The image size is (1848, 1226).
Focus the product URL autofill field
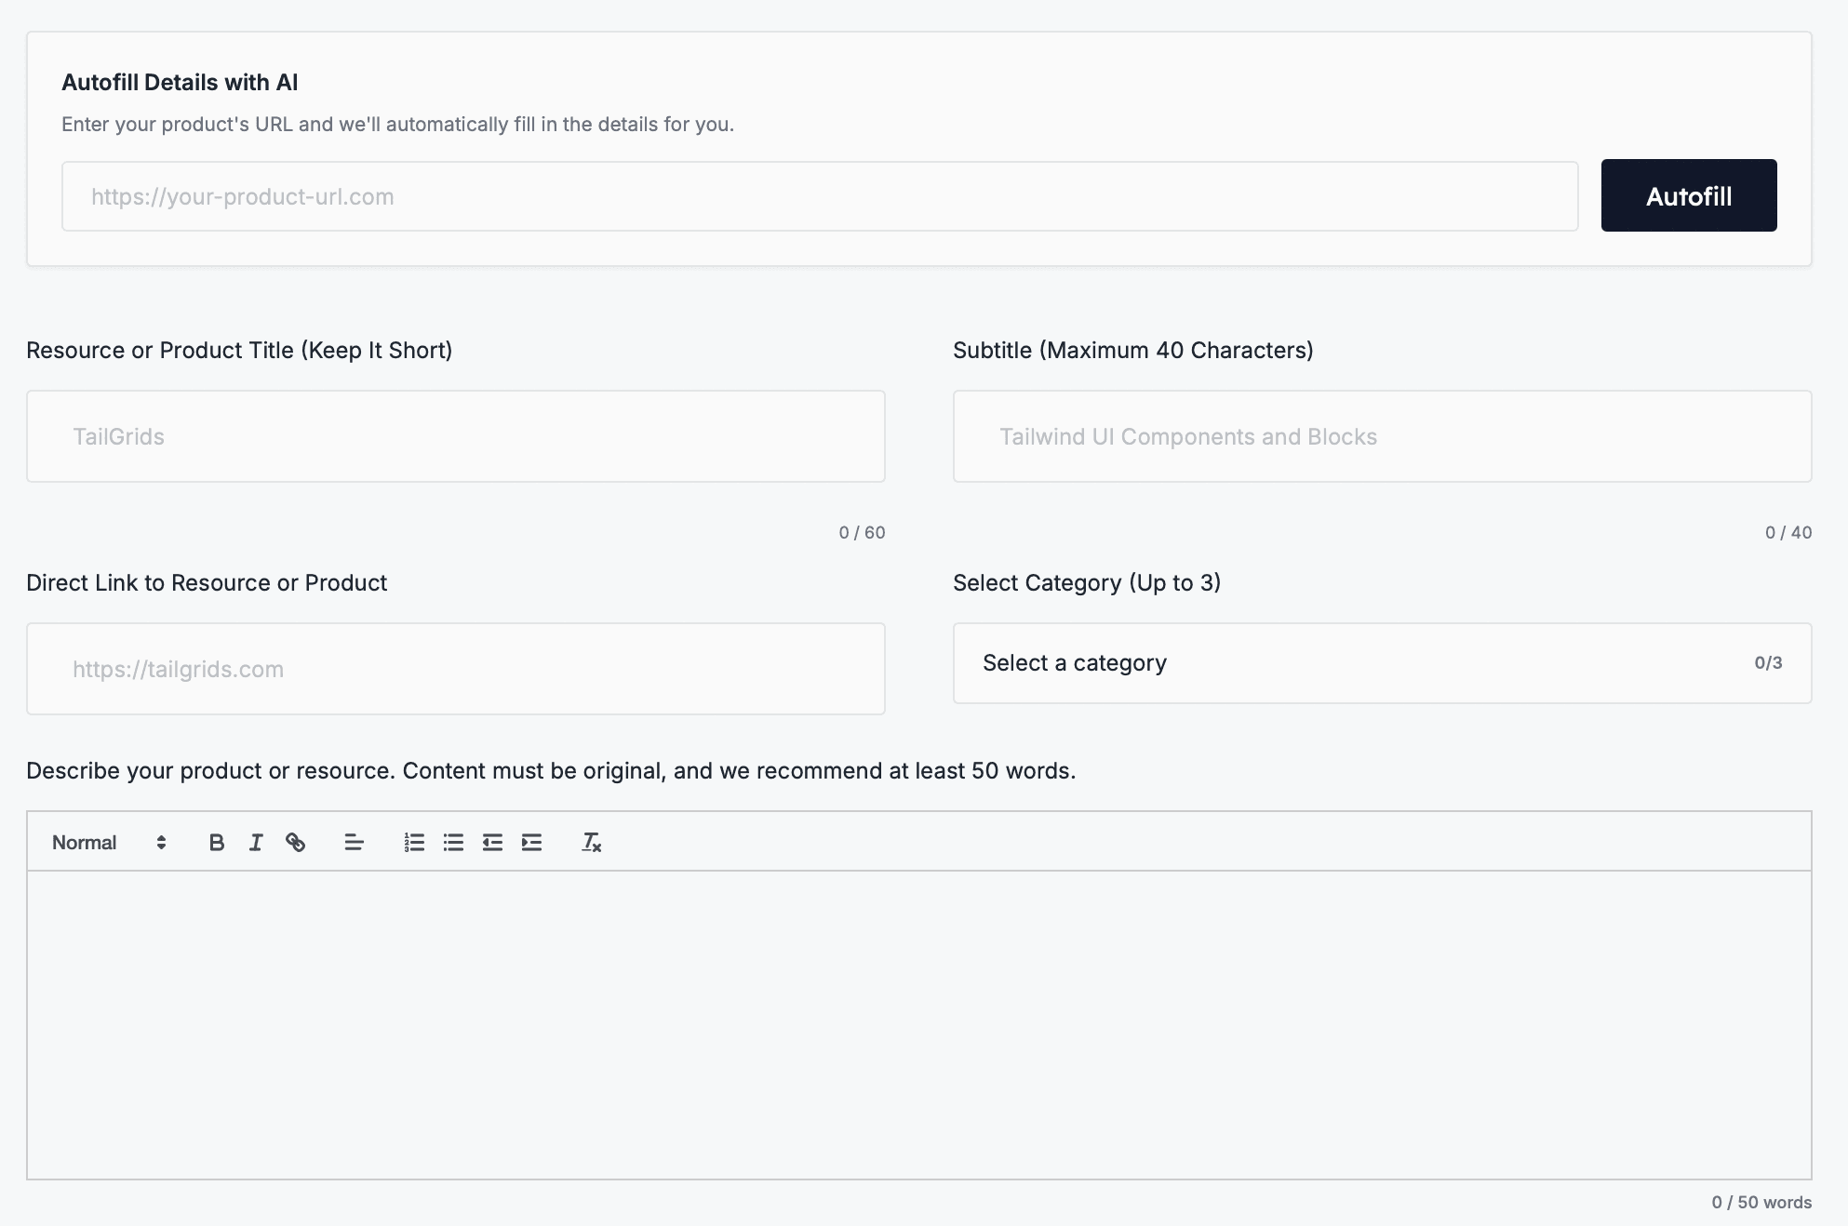[820, 196]
